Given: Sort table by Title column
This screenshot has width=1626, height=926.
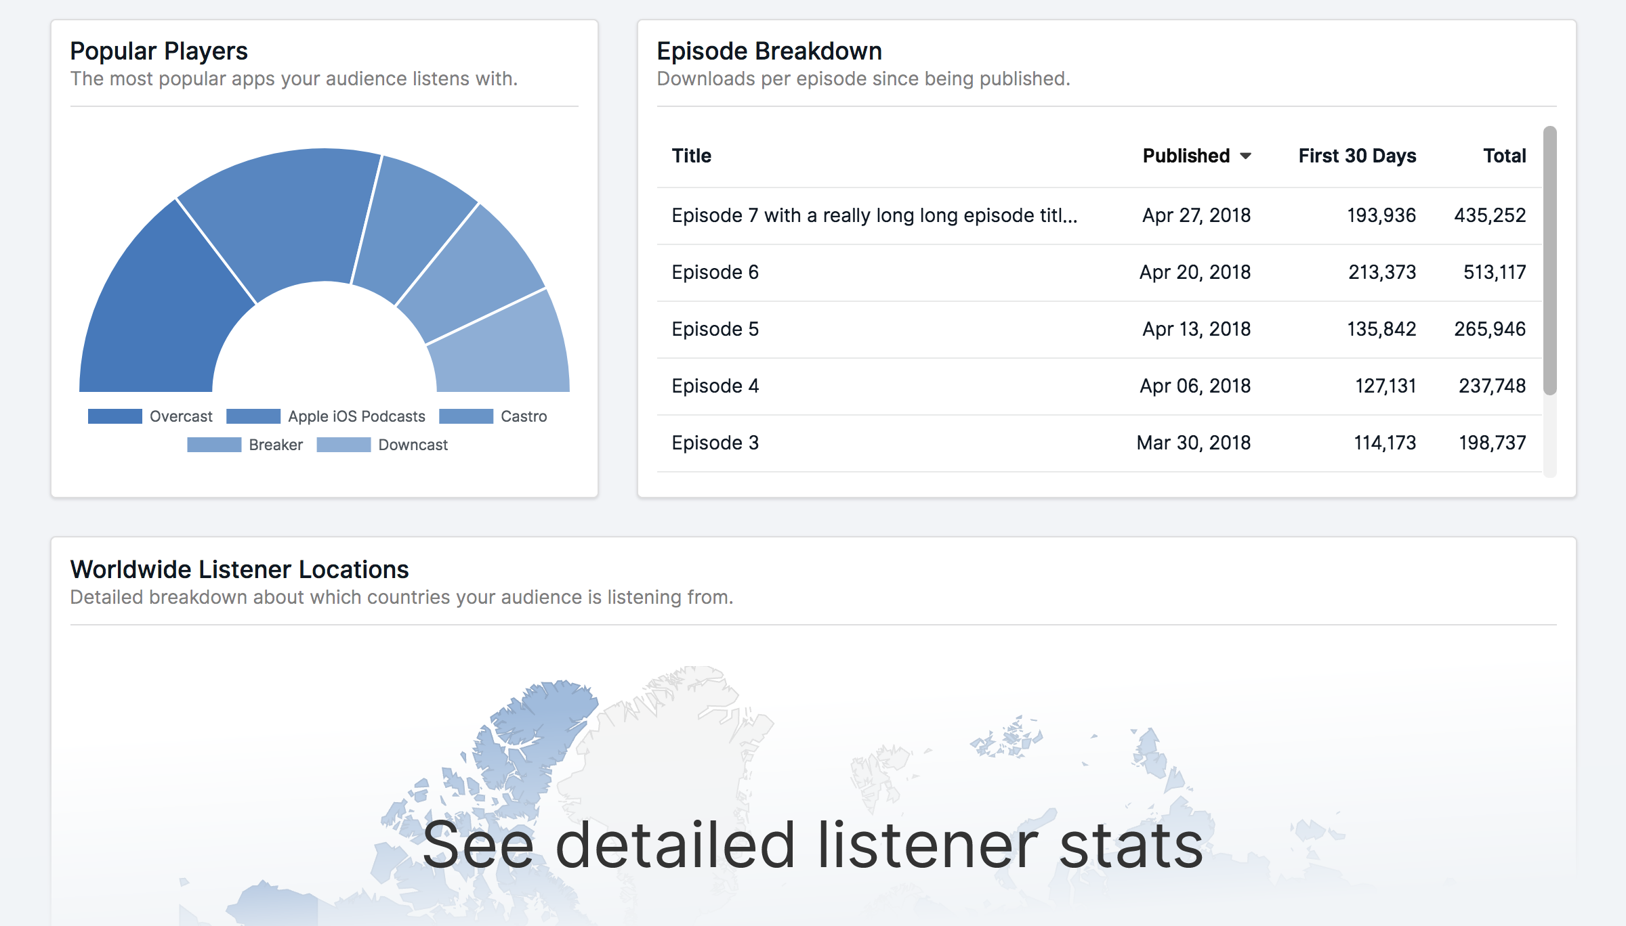Looking at the screenshot, I should [691, 156].
